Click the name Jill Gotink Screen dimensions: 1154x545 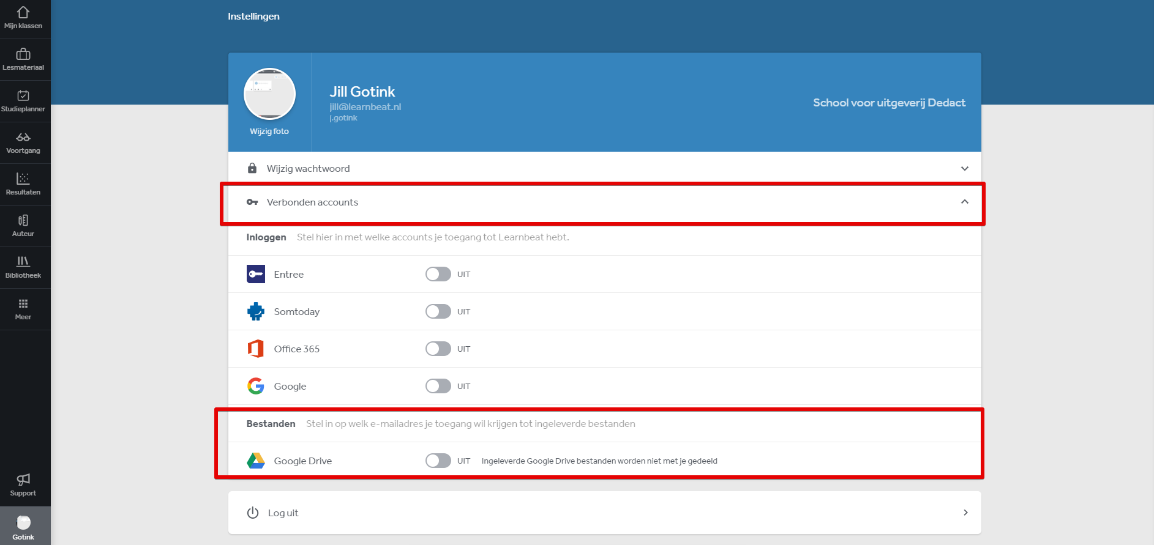point(362,92)
